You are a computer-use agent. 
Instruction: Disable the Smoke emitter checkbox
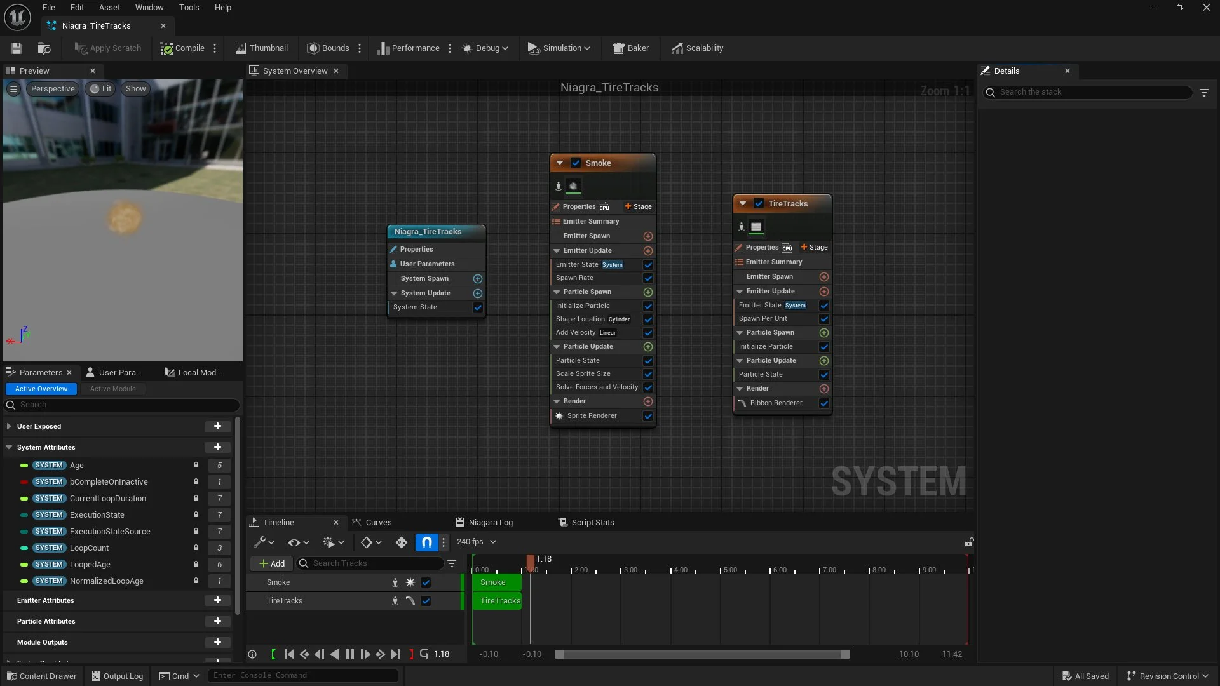coord(576,163)
